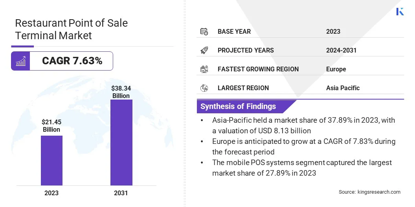Click the 2031 axis label
This screenshot has width=415, height=207.
(x=121, y=193)
